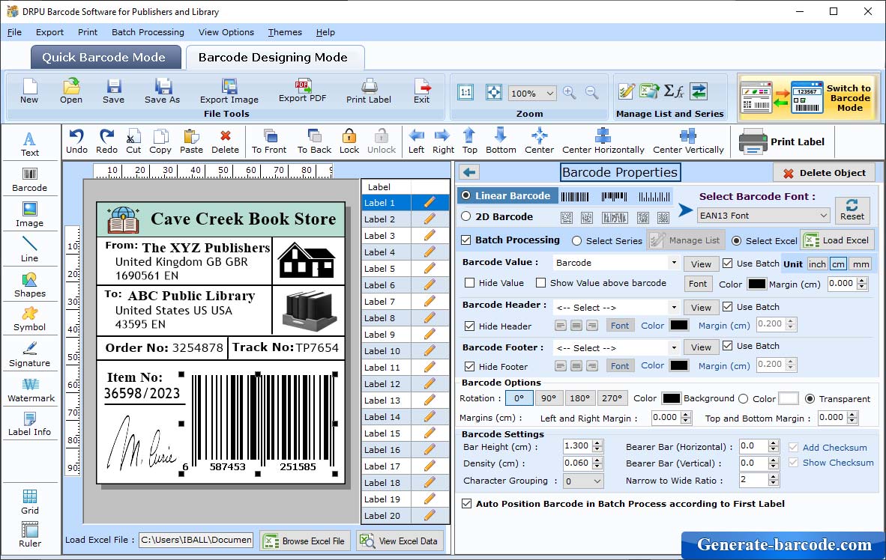This screenshot has height=560, width=886.
Task: Open the Export menu
Action: pyautogui.click(x=49, y=32)
